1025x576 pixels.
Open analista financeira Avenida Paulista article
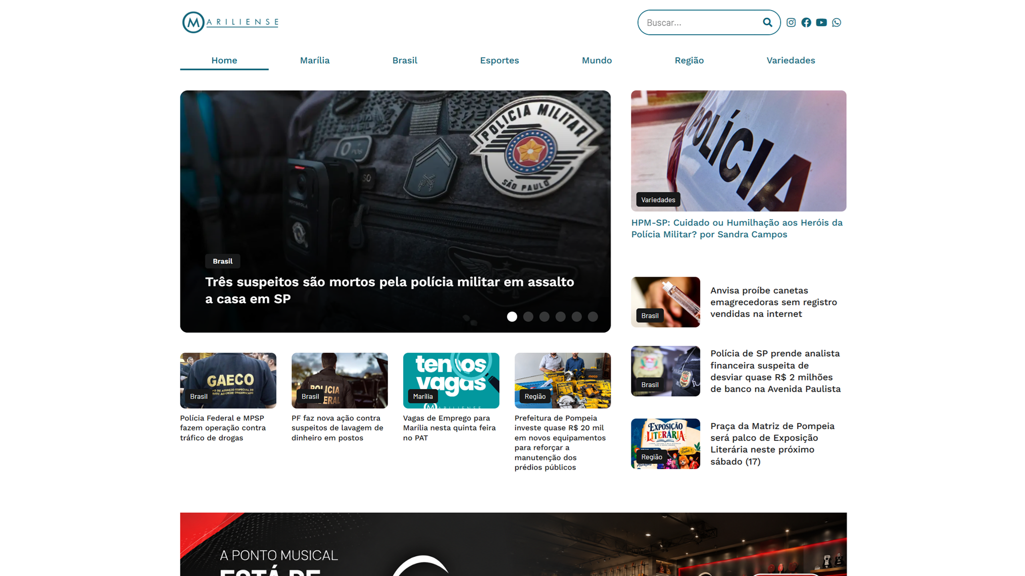tap(775, 371)
